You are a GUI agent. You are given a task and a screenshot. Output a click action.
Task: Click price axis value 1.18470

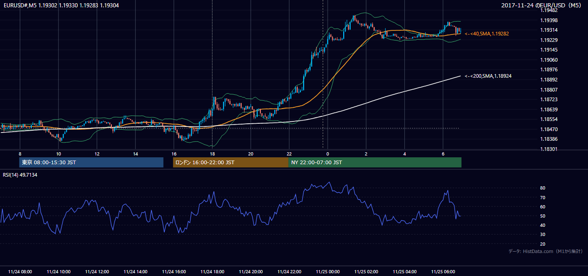point(549,129)
